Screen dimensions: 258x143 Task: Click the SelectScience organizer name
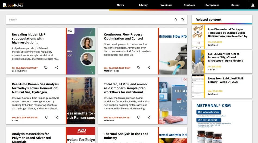[19, 71]
